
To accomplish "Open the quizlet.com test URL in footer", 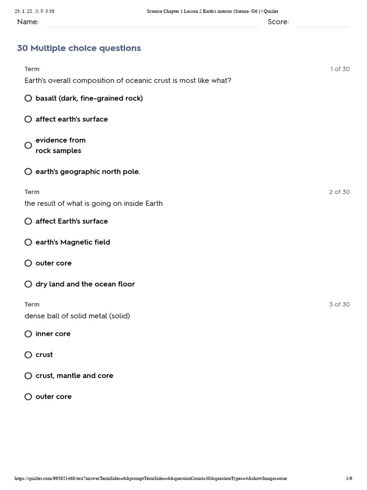I will click(x=151, y=479).
